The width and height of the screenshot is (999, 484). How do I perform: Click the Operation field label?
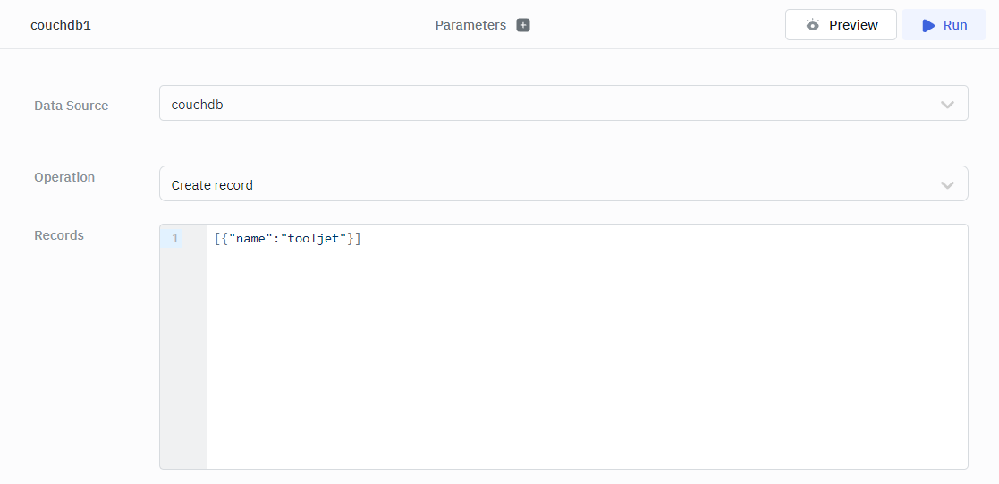coord(64,177)
